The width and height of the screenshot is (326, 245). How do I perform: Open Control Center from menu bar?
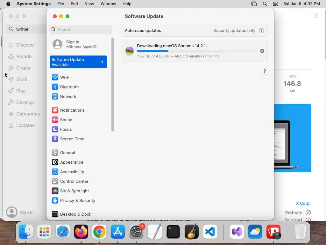tap(275, 4)
